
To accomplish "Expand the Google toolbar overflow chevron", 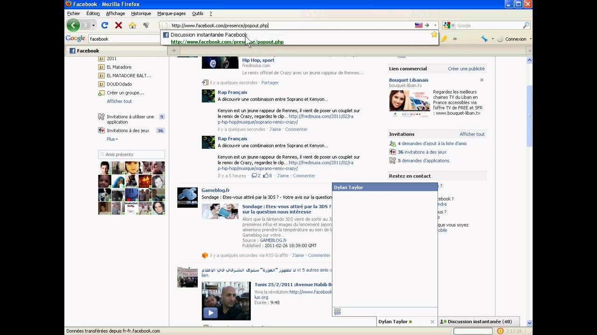I will [455, 39].
